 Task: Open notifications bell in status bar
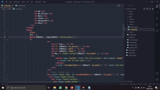click(x=157, y=84)
